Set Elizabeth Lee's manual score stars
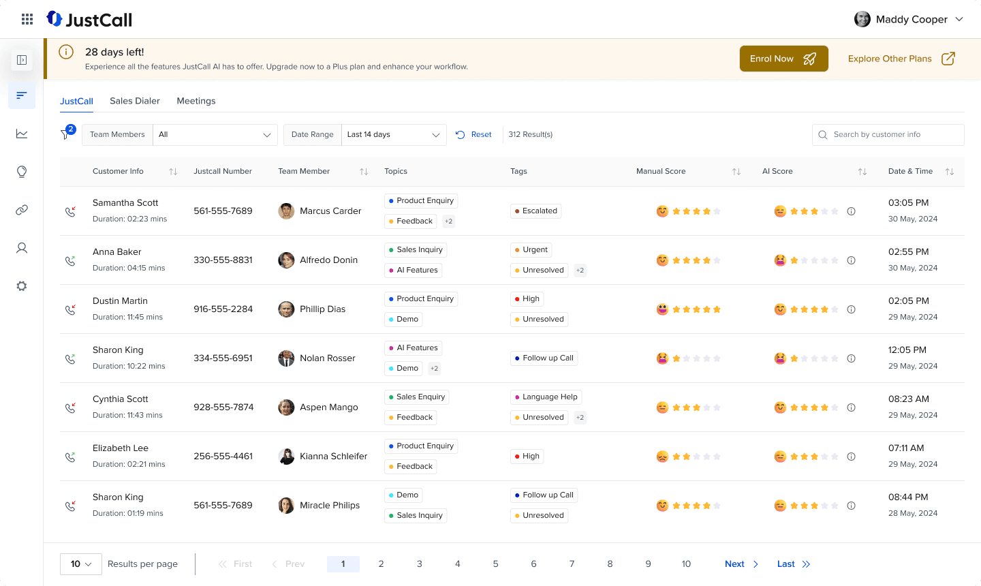The height and width of the screenshot is (586, 981). coord(696,457)
